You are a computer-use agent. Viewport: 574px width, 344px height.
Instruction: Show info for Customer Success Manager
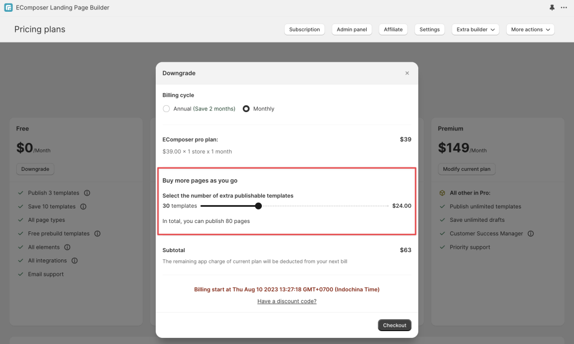[531, 234]
